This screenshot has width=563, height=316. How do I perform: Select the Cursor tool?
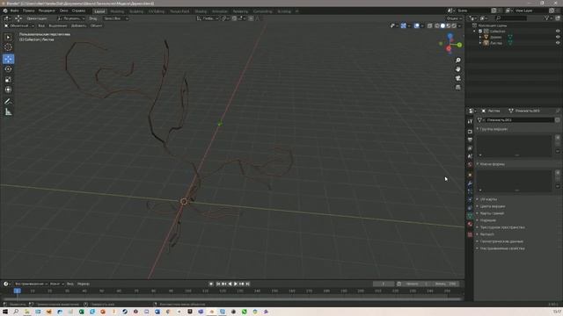click(x=8, y=47)
